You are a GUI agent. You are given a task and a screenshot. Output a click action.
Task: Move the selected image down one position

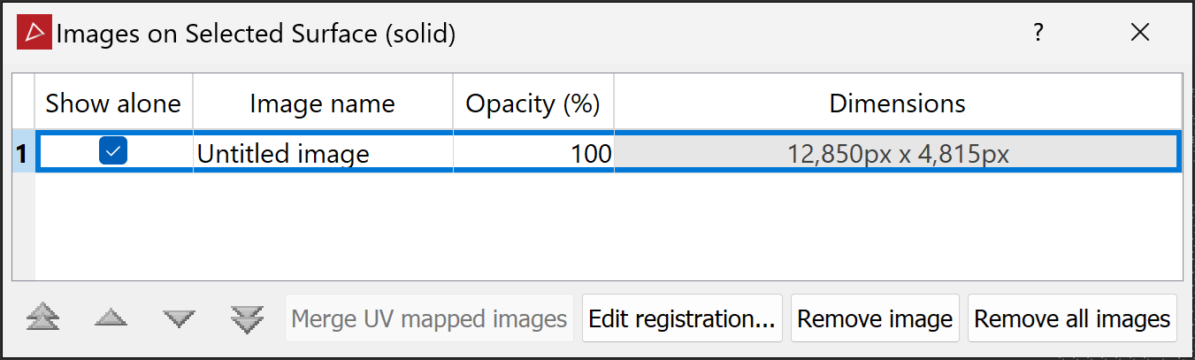coord(180,318)
